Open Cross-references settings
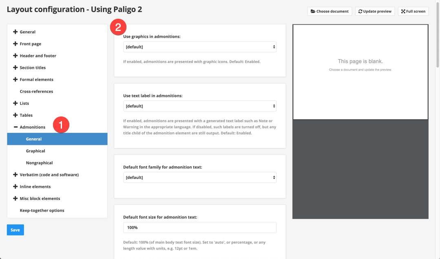The width and height of the screenshot is (440, 259). tap(36, 92)
